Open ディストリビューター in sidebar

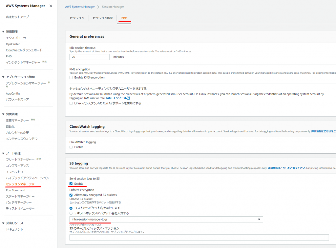coord(20,209)
